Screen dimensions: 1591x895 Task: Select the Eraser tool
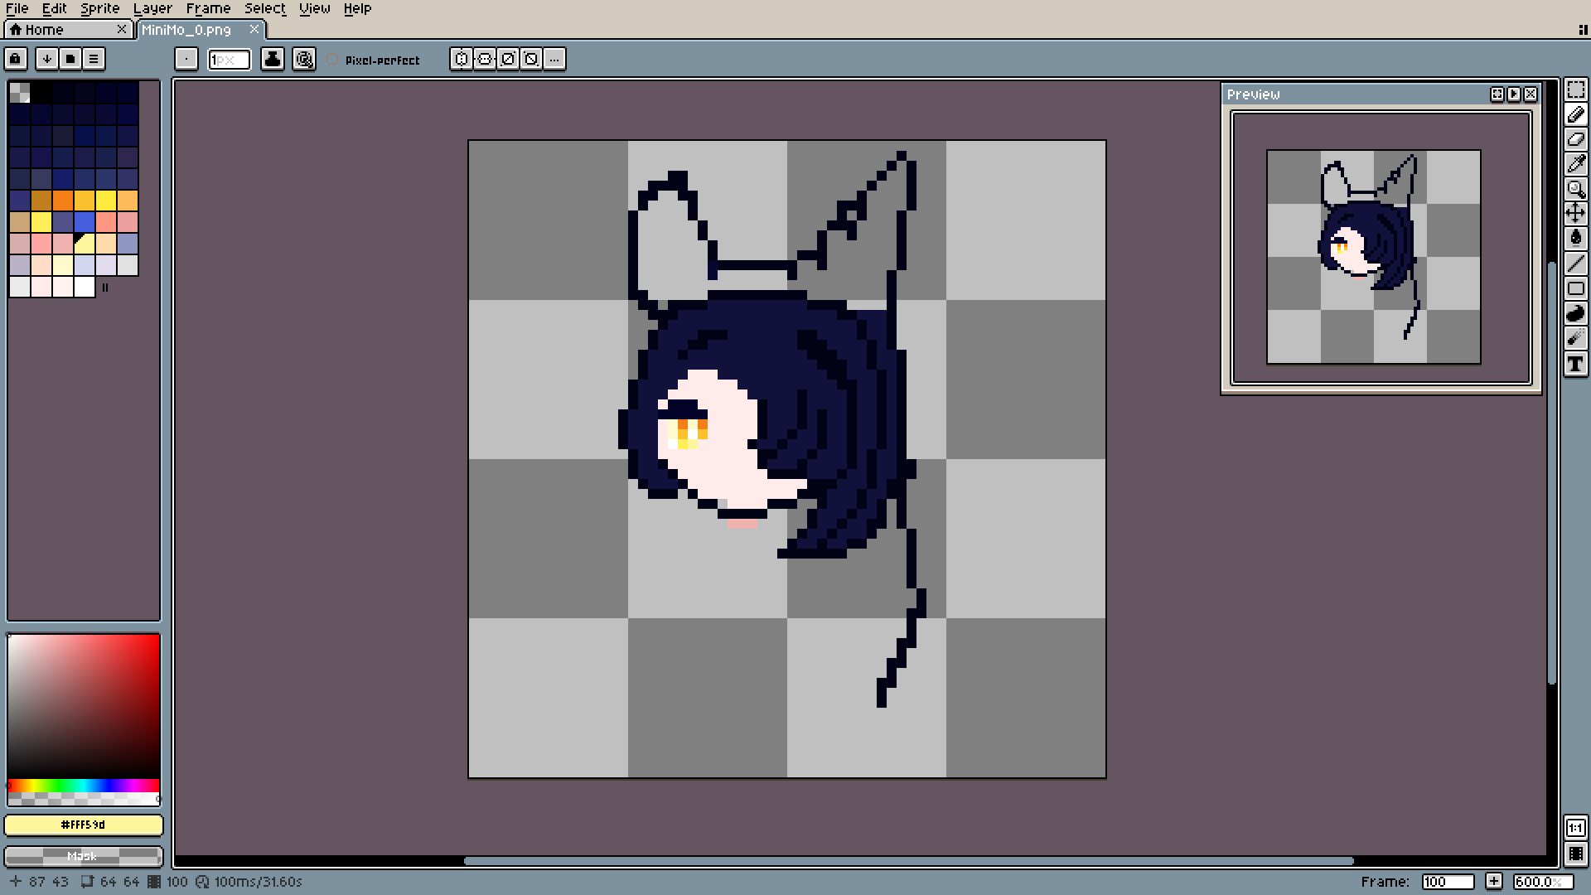(x=1575, y=139)
